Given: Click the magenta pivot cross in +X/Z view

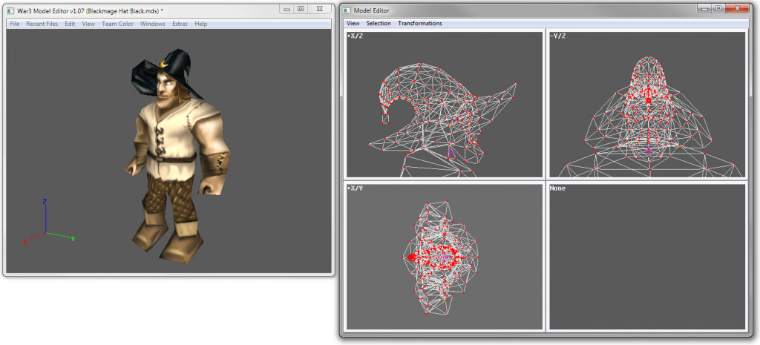Looking at the screenshot, I should pyautogui.click(x=451, y=153).
